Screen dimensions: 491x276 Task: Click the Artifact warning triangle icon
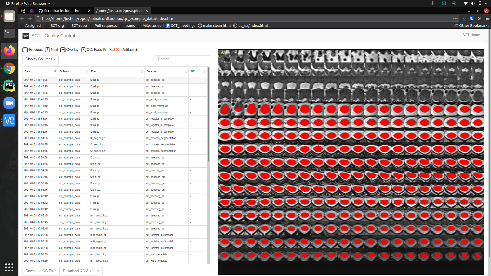[x=137, y=50]
